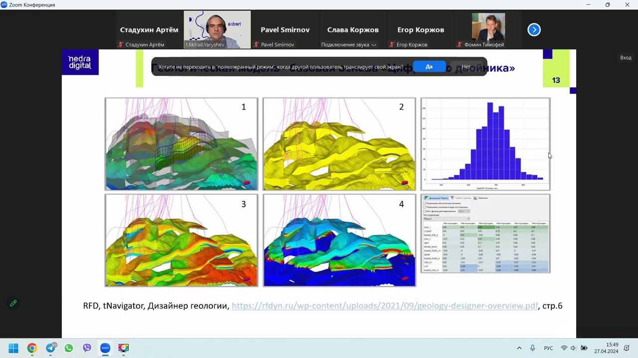Viewport: 638px width, 358px height.
Task: Click model image numbered 1
Action: click(x=181, y=144)
